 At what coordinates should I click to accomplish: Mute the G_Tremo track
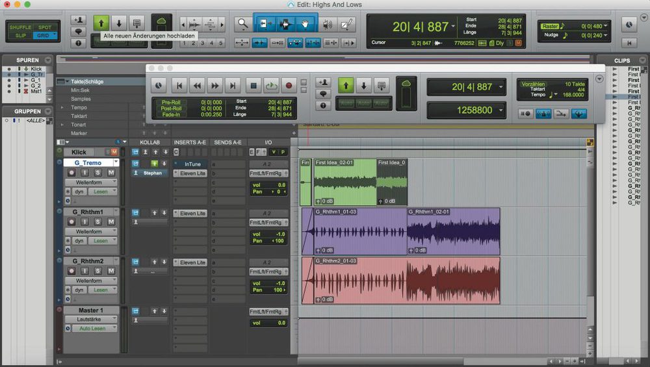pos(111,173)
